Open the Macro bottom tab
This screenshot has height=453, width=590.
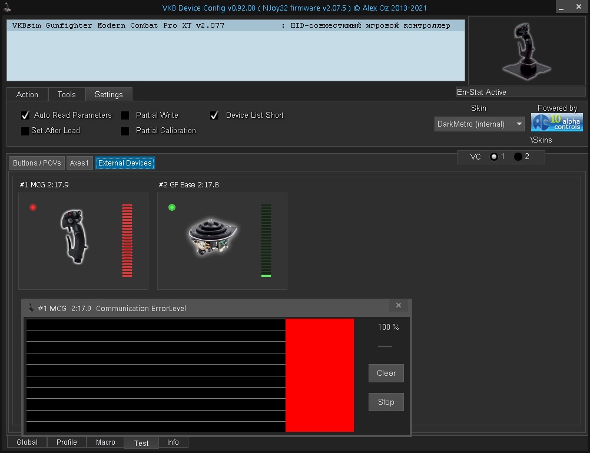click(105, 442)
